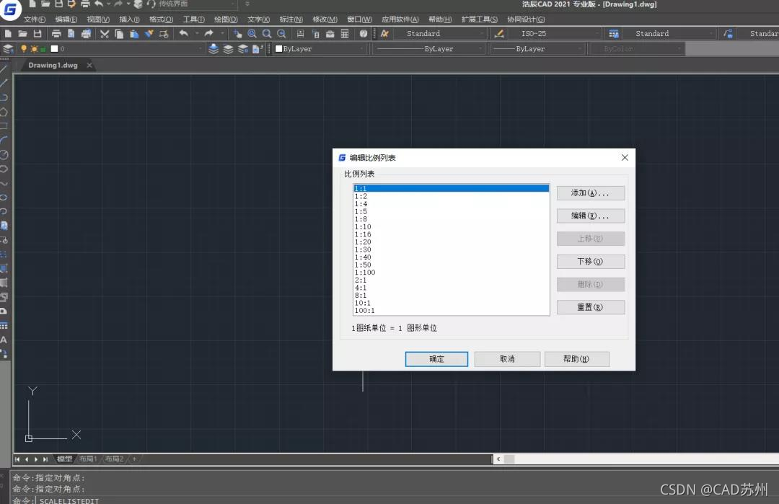Click the Undo arrow icon in standard toolbar
The image size is (779, 504).
(184, 33)
